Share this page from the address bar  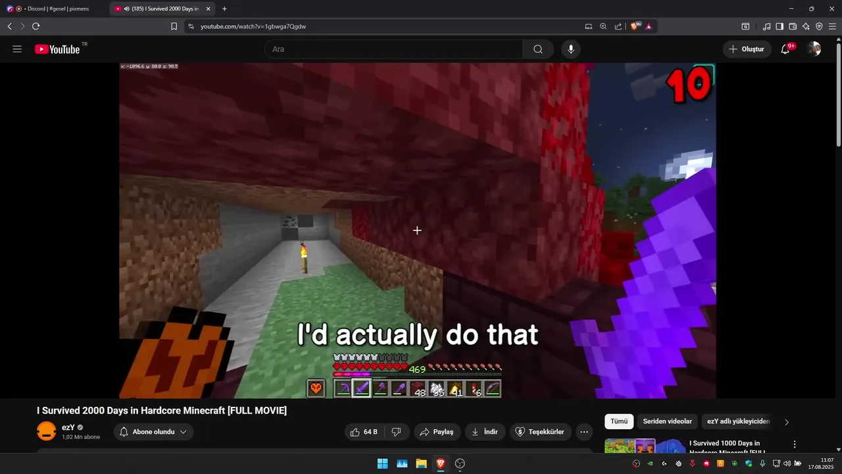[618, 26]
